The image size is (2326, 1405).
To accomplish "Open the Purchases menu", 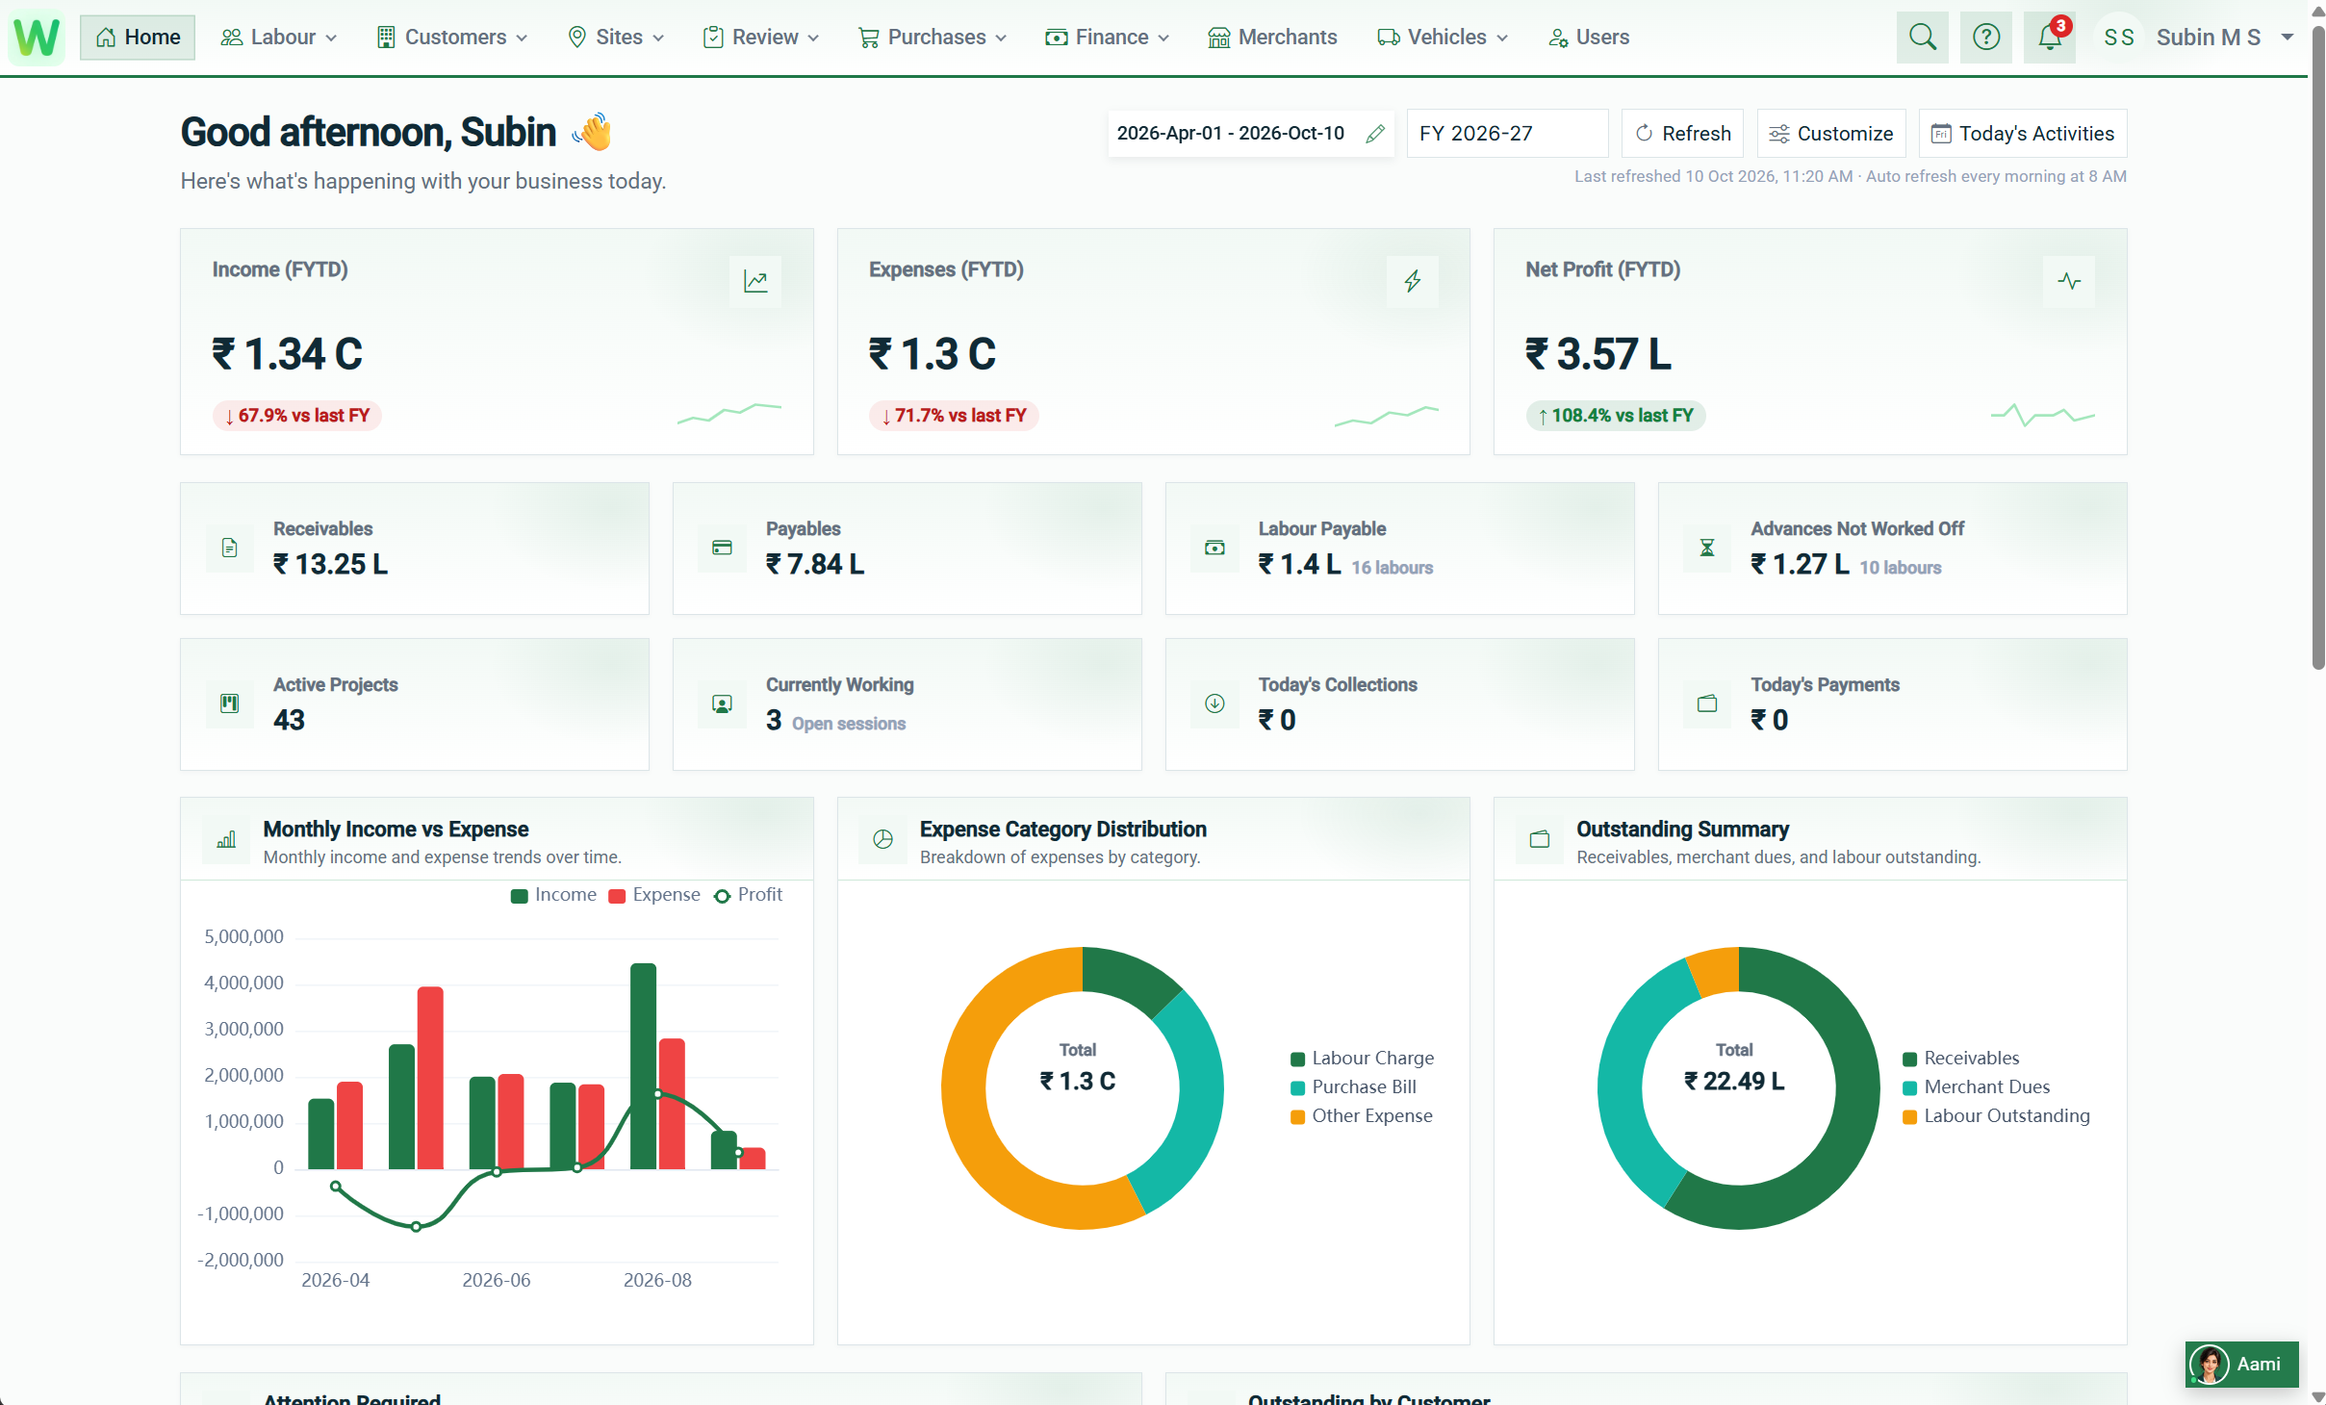I will point(932,38).
